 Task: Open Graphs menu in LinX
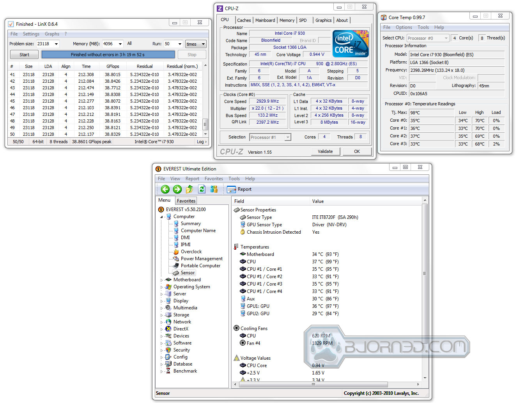coord(52,34)
